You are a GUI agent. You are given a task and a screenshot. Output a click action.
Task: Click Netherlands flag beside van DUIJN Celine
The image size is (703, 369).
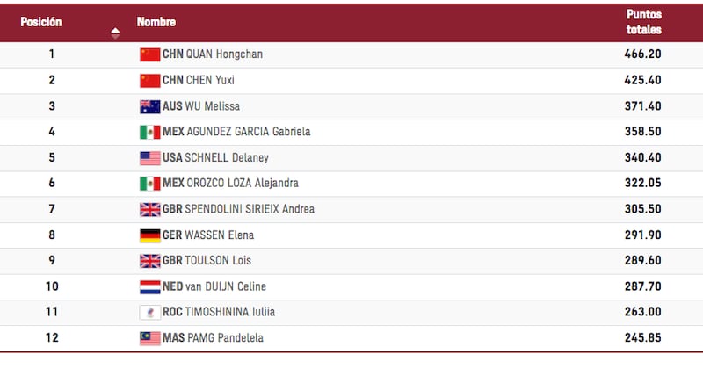tap(149, 287)
